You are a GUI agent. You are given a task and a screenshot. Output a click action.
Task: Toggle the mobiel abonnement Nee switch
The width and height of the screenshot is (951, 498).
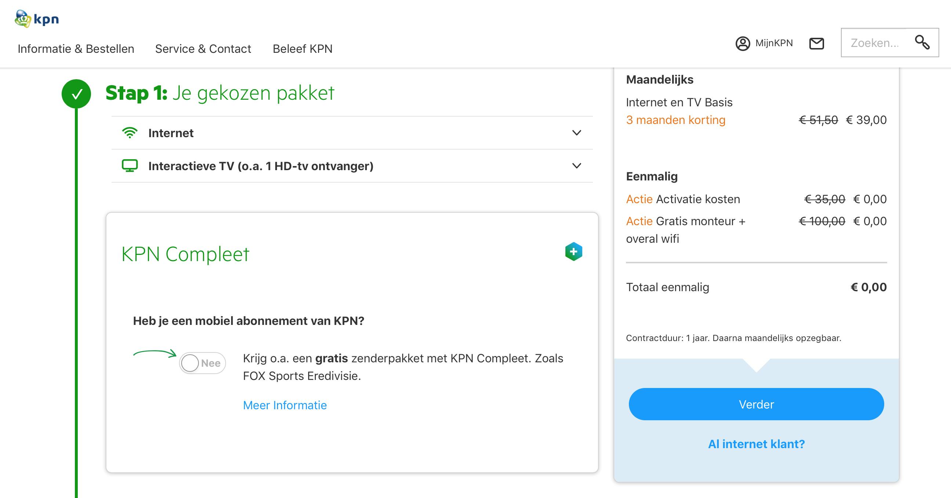pyautogui.click(x=202, y=363)
